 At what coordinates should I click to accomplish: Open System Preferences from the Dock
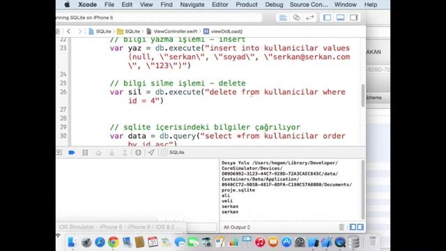point(300,242)
